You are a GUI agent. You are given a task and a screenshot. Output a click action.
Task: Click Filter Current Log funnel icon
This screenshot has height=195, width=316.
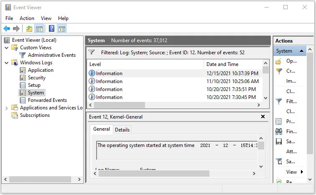pos(279,101)
